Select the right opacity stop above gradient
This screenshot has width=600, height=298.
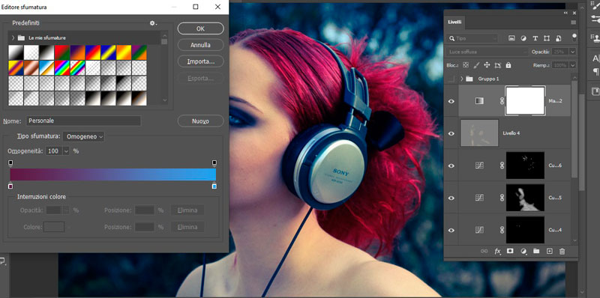coord(214,163)
